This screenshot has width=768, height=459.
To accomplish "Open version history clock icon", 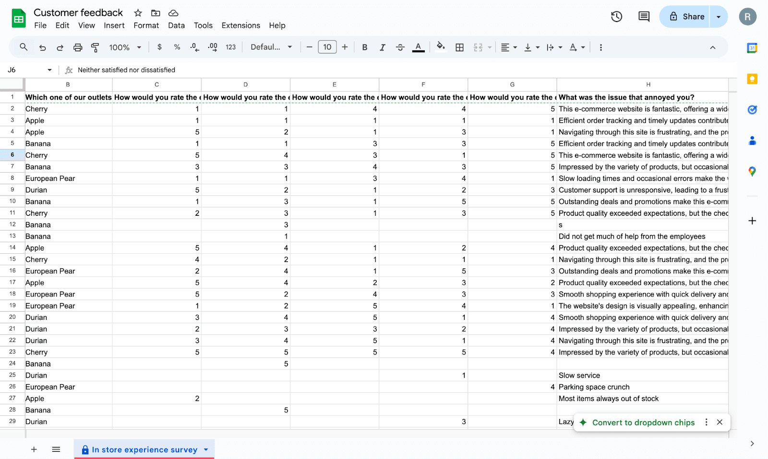I will coord(616,17).
